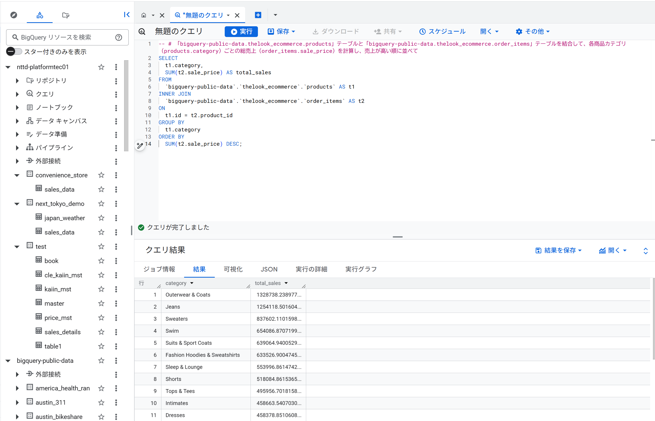The height and width of the screenshot is (421, 655).
Task: Open the kebab menu next to convenience_store
Action: click(116, 175)
